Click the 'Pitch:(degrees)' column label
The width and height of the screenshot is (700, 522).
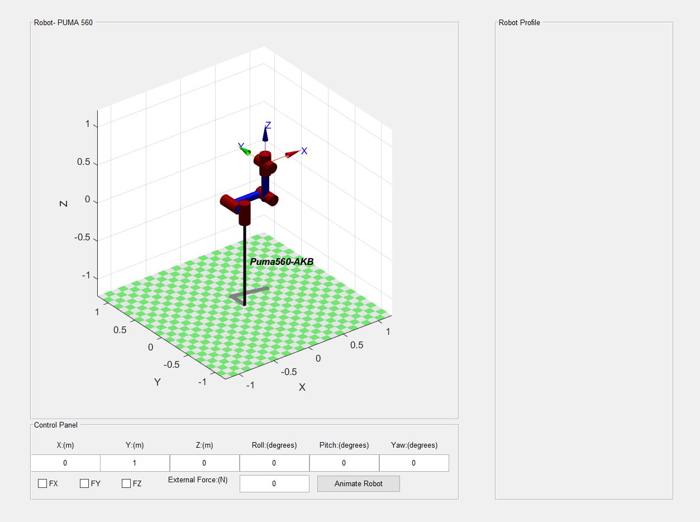click(x=344, y=445)
